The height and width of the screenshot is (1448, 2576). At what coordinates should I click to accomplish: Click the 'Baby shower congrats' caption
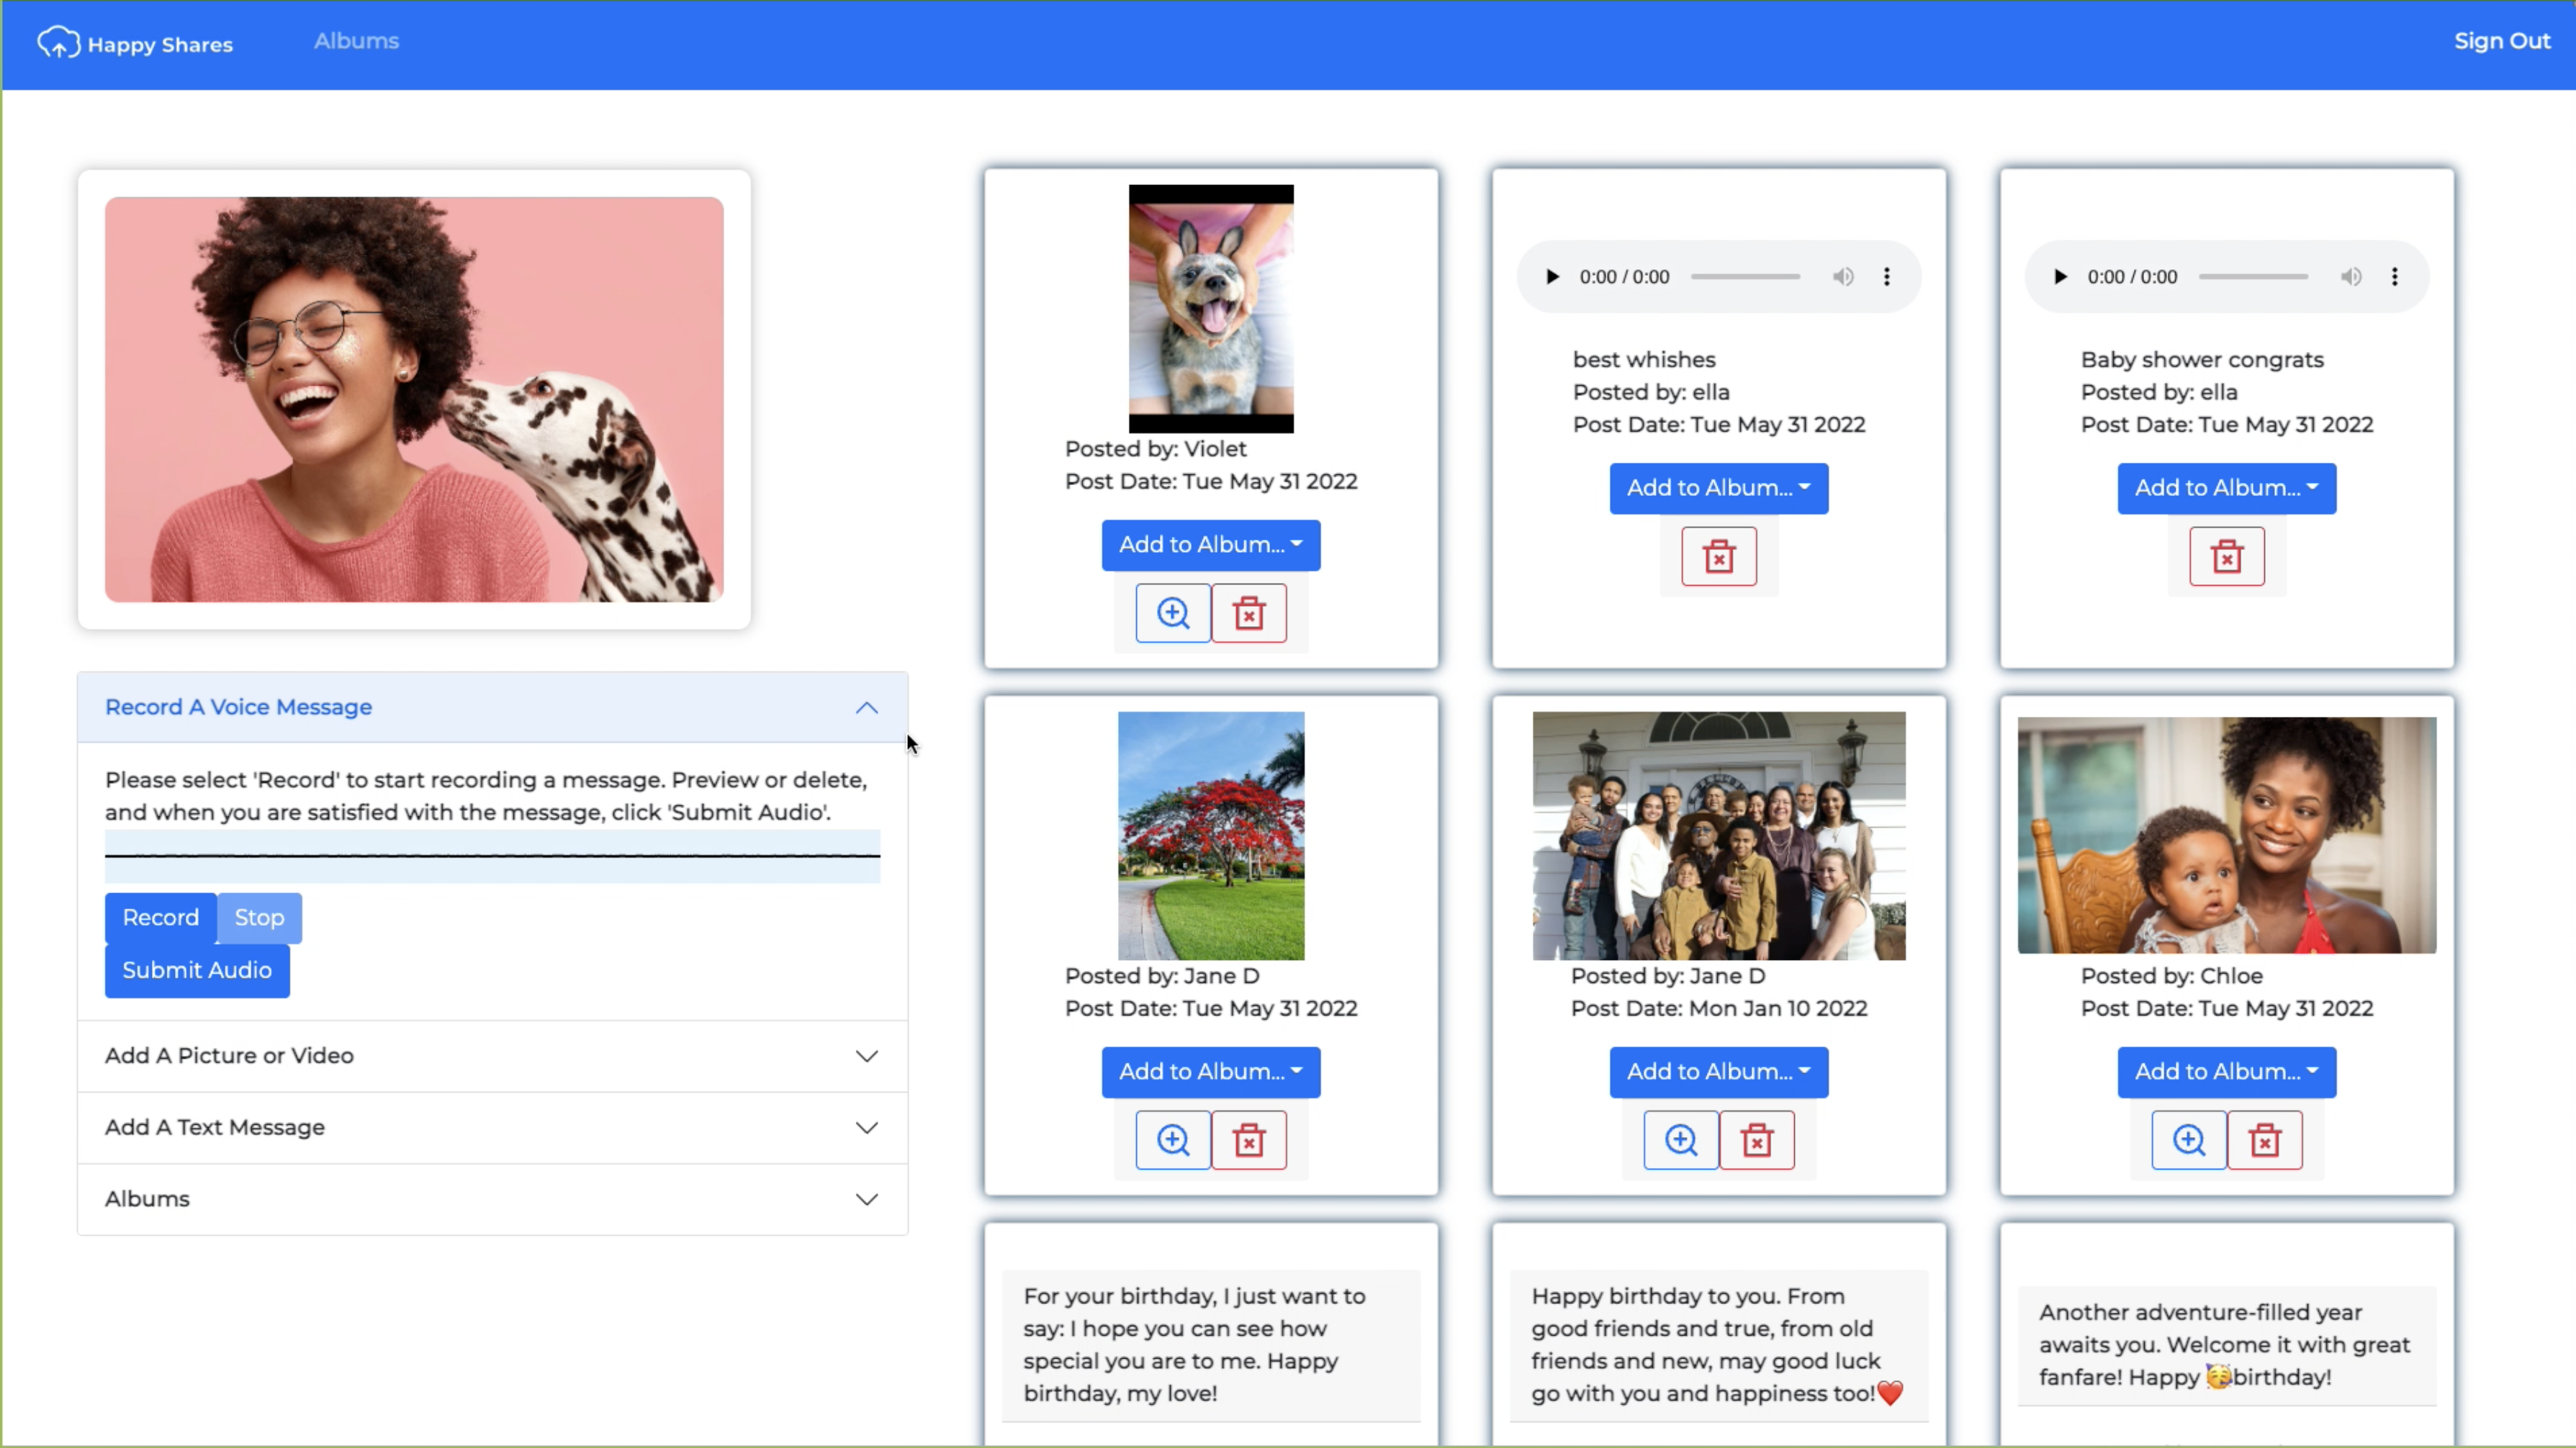click(2202, 360)
